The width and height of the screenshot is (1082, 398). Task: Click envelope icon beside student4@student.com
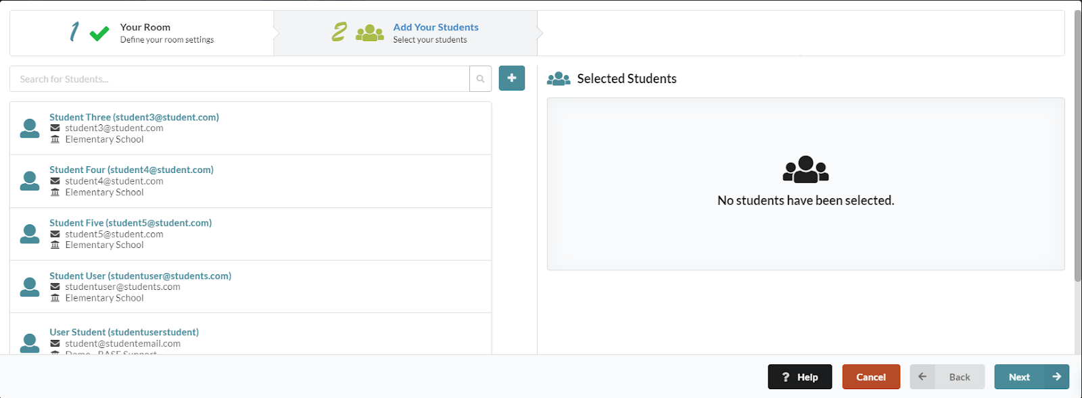tap(55, 181)
